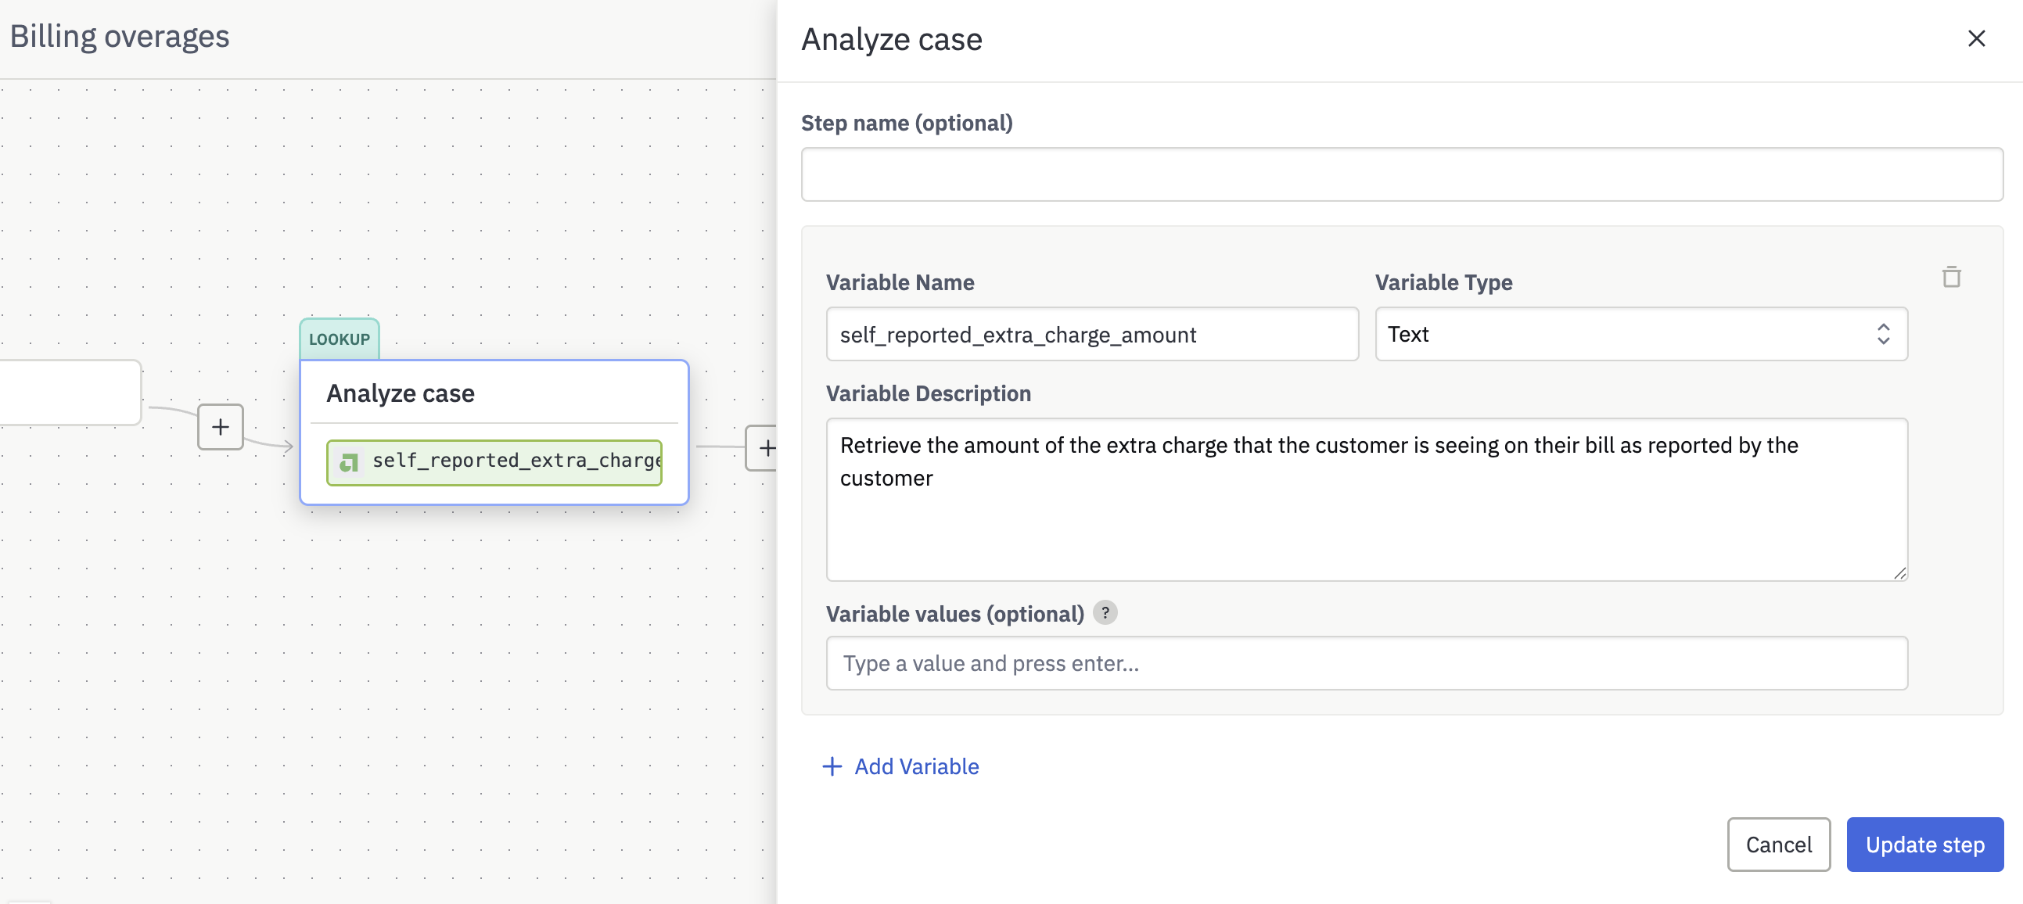Screen dimensions: 2023x904
Task: Open help tooltip for Variable values
Action: (1104, 613)
